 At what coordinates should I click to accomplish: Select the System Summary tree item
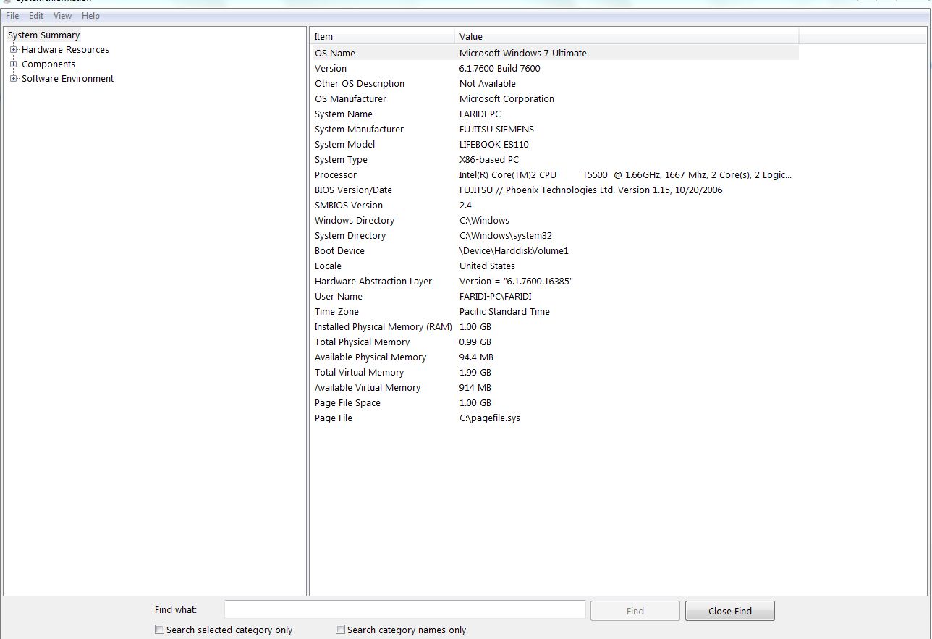(x=43, y=35)
